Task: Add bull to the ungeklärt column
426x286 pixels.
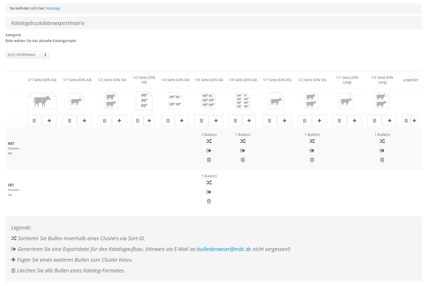Action: pyautogui.click(x=414, y=121)
